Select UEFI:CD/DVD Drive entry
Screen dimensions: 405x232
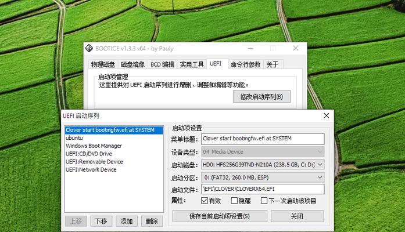[x=114, y=154]
